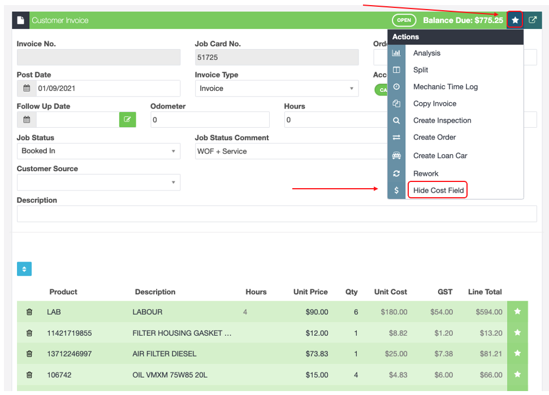The width and height of the screenshot is (549, 395).
Task: Click the Job Status Comment field
Action: (291, 151)
